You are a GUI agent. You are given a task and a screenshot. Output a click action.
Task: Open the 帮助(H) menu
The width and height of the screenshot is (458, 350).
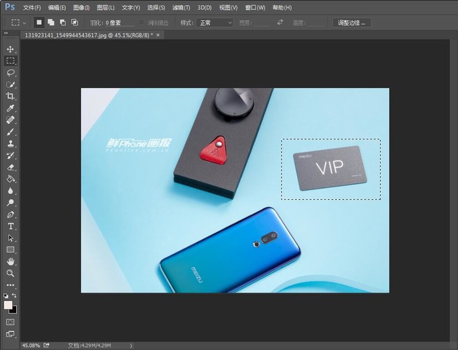[x=282, y=8]
